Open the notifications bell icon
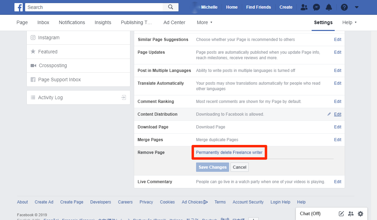Image resolution: width=377 pixels, height=220 pixels. tap(329, 7)
